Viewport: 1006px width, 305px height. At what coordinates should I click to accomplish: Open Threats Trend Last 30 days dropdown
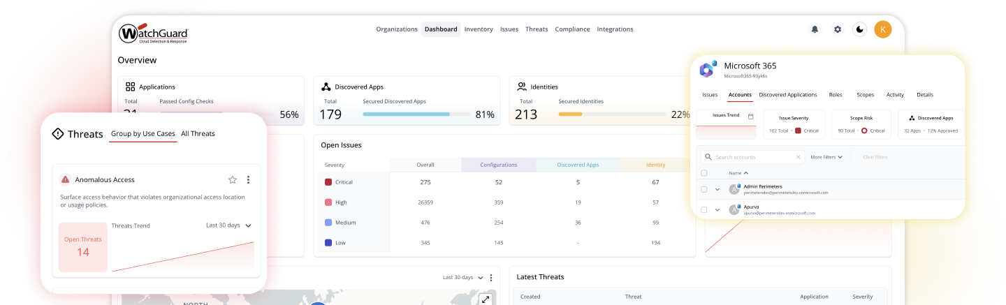tap(228, 225)
